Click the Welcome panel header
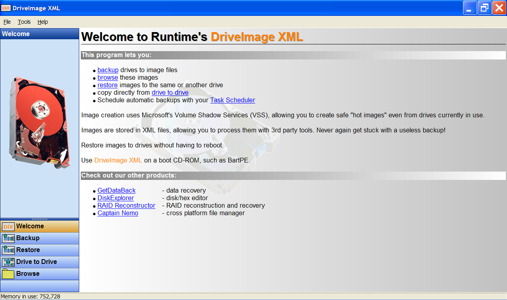 pyautogui.click(x=40, y=34)
